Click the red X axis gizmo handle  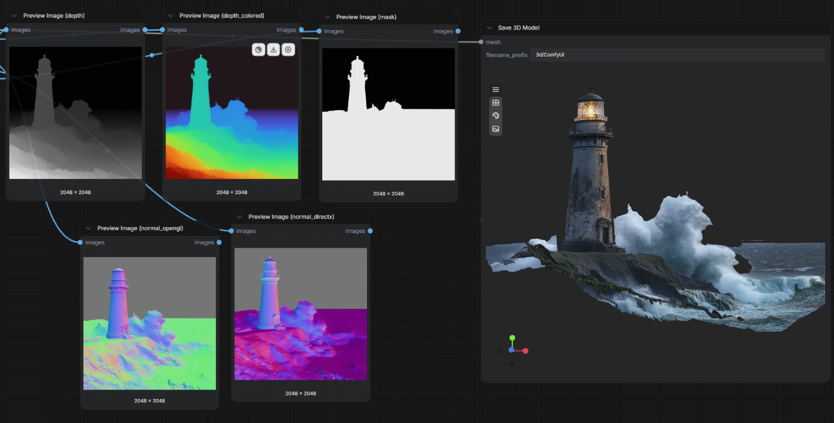click(525, 351)
